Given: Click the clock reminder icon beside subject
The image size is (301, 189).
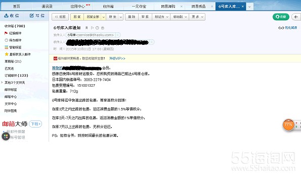Looking at the screenshot, I should coord(97,28).
